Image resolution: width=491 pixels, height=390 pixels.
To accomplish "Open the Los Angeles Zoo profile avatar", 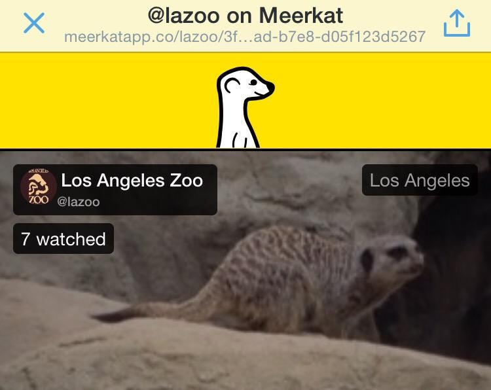I will 39,186.
